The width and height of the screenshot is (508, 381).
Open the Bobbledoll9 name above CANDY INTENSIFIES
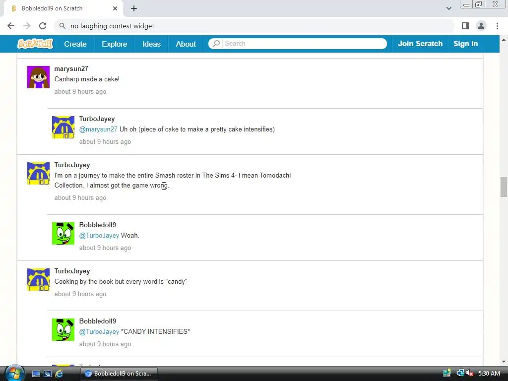pos(98,321)
